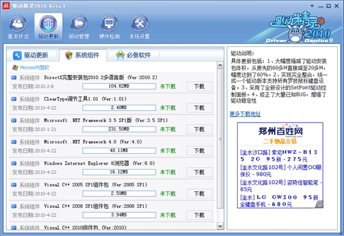Click .NET Framework 3.5 row icon
Screen dimensions: 344x236
pyautogui.click(x=14, y=120)
